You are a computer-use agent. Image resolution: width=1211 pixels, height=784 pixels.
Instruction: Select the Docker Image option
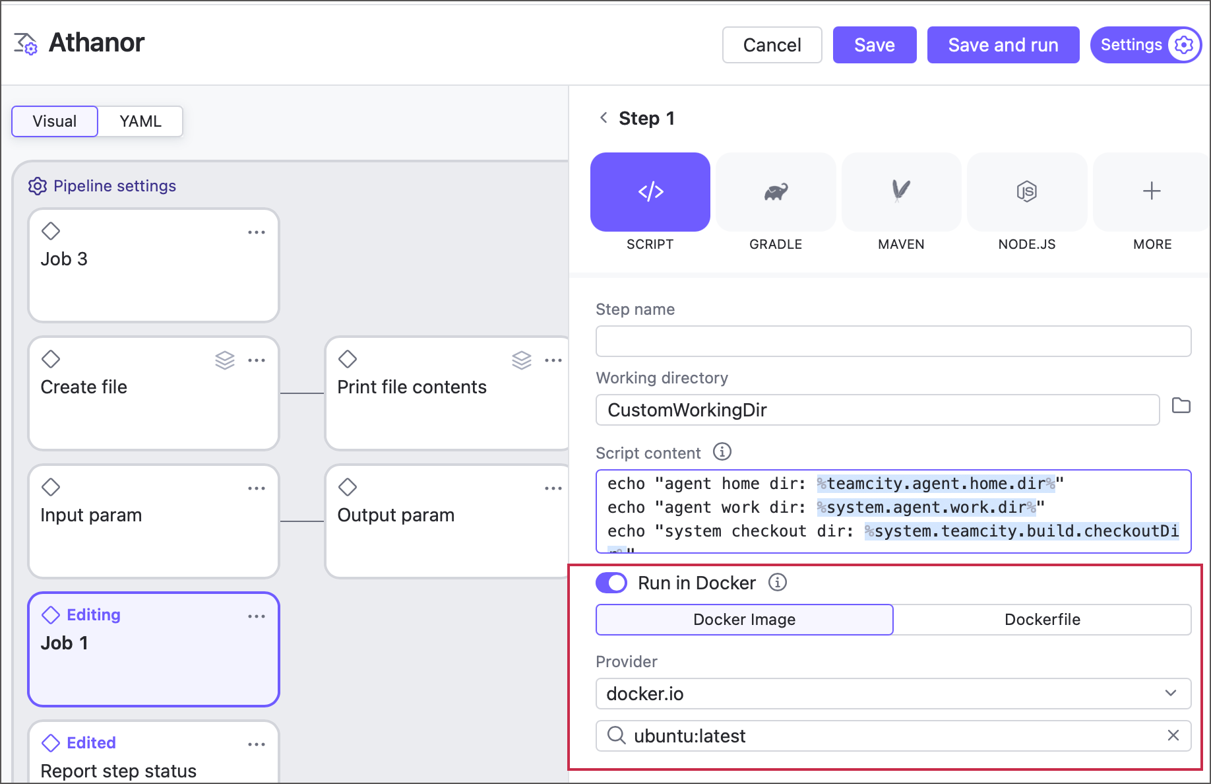(744, 620)
